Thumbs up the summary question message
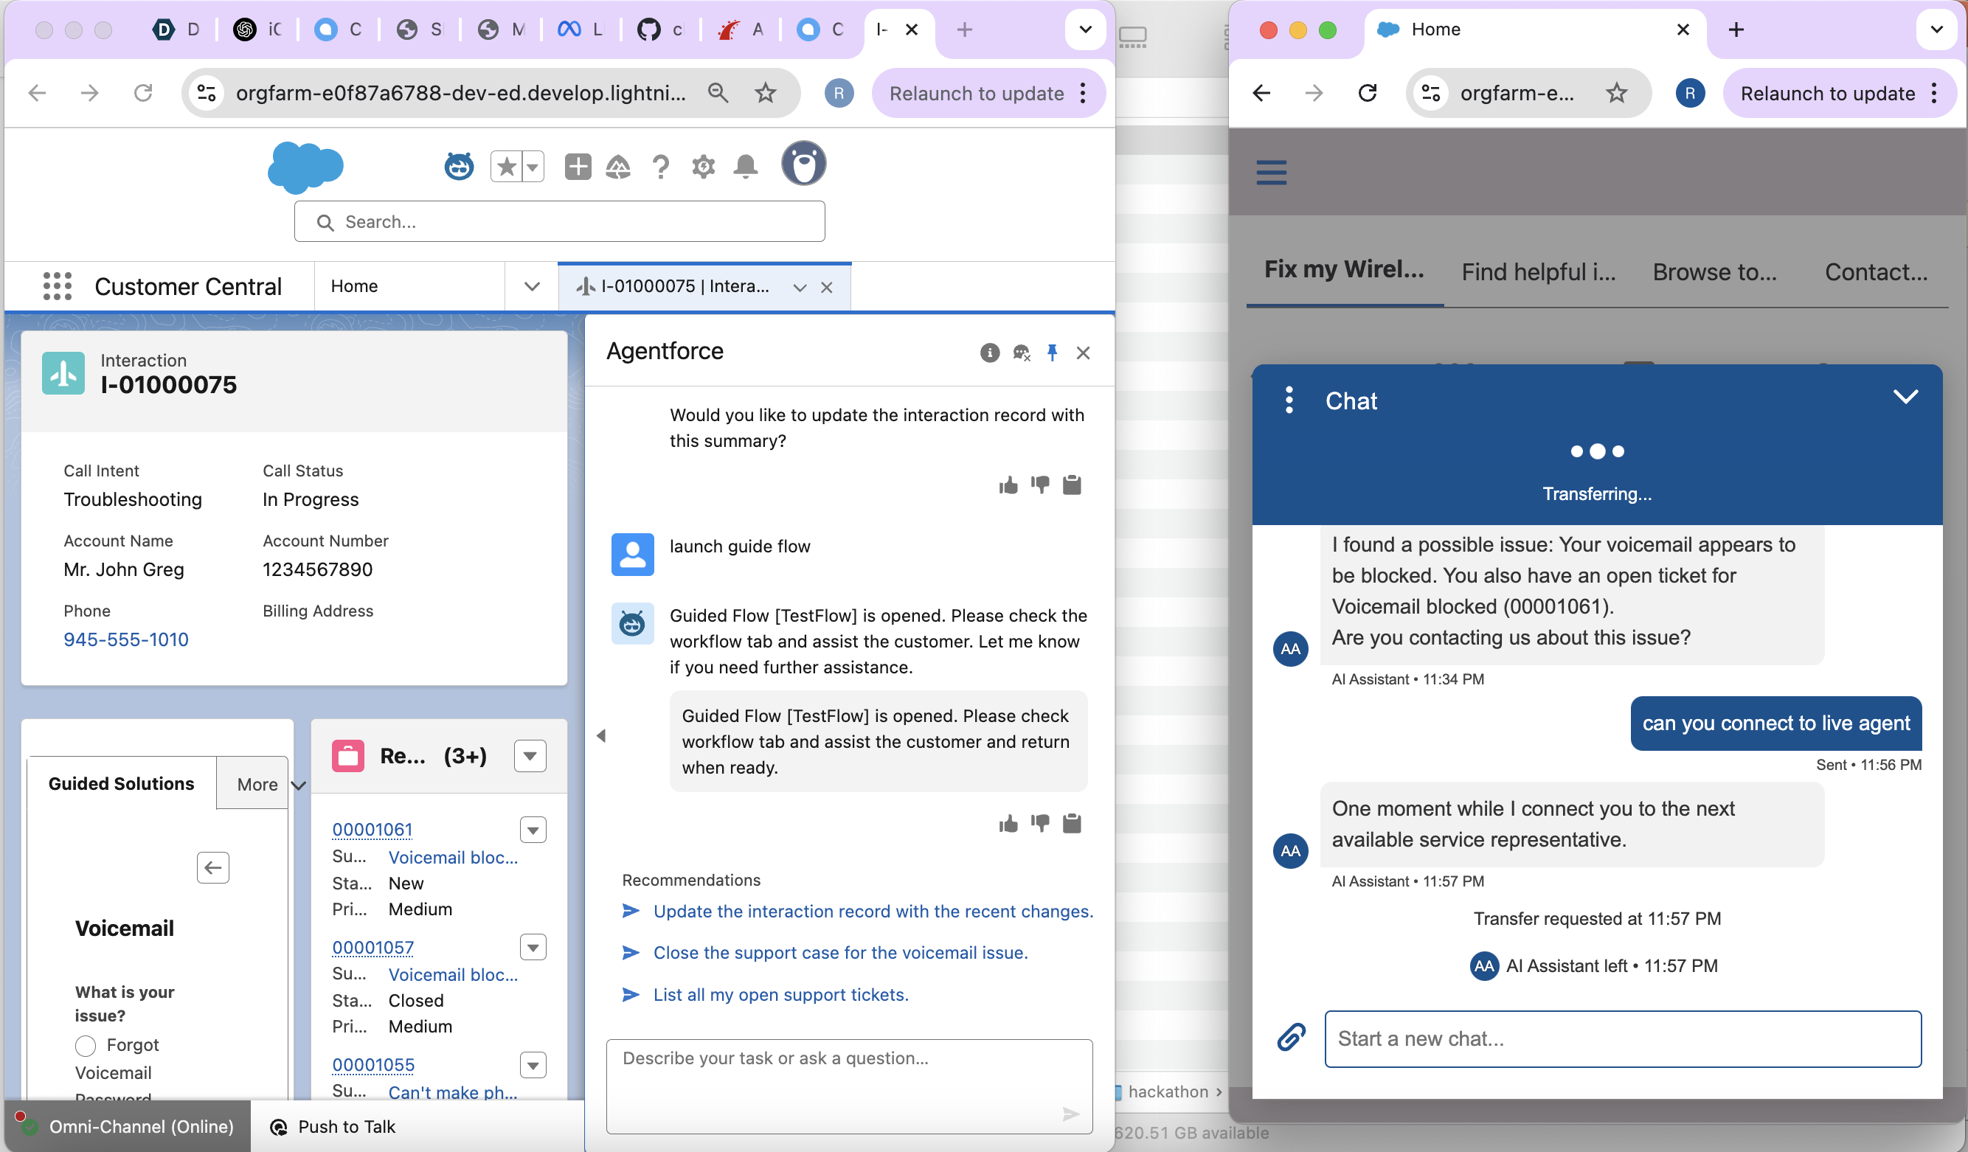1968x1152 pixels. pyautogui.click(x=1008, y=486)
